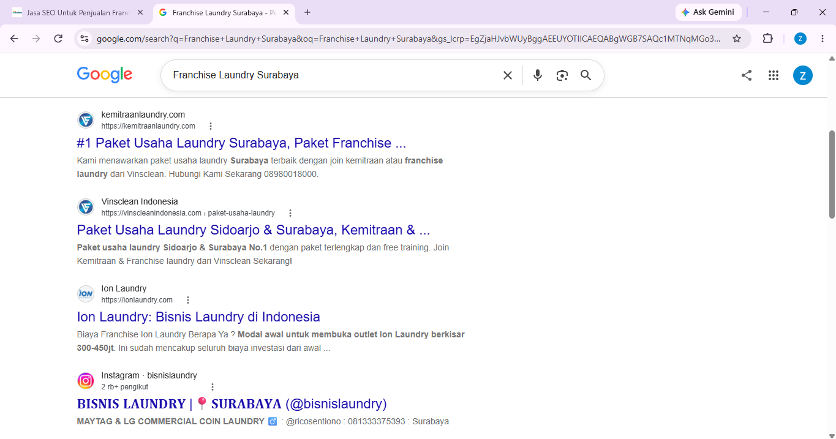
Task: Start voice search with microphone
Action: [537, 75]
